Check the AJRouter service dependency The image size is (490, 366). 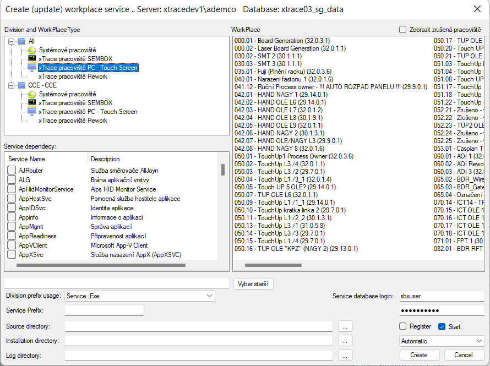(12, 171)
